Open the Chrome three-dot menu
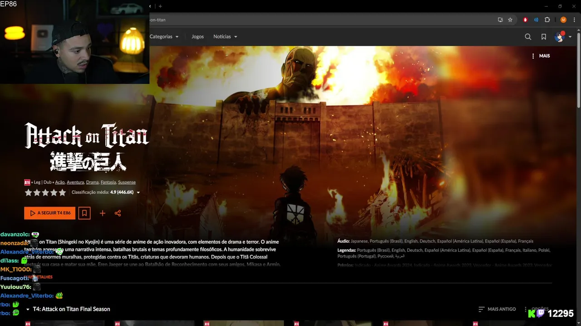The height and width of the screenshot is (326, 581). pos(574,20)
